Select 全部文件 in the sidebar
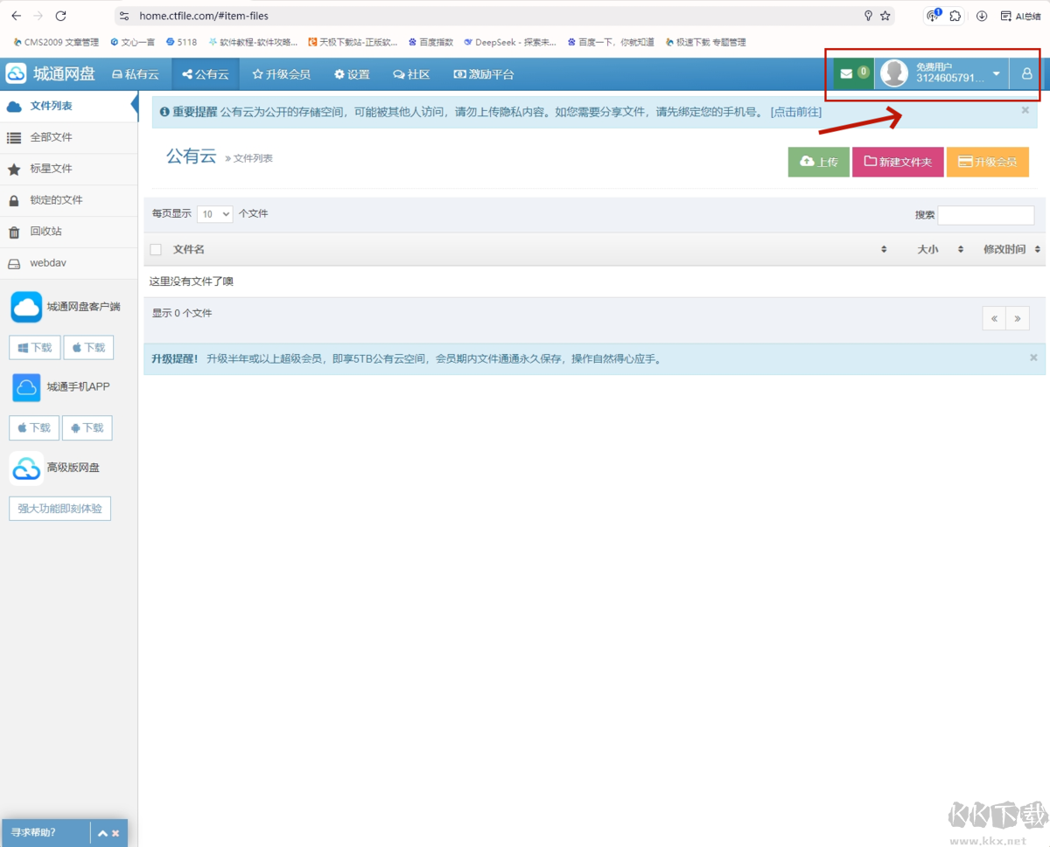The height and width of the screenshot is (847, 1050). [x=68, y=137]
